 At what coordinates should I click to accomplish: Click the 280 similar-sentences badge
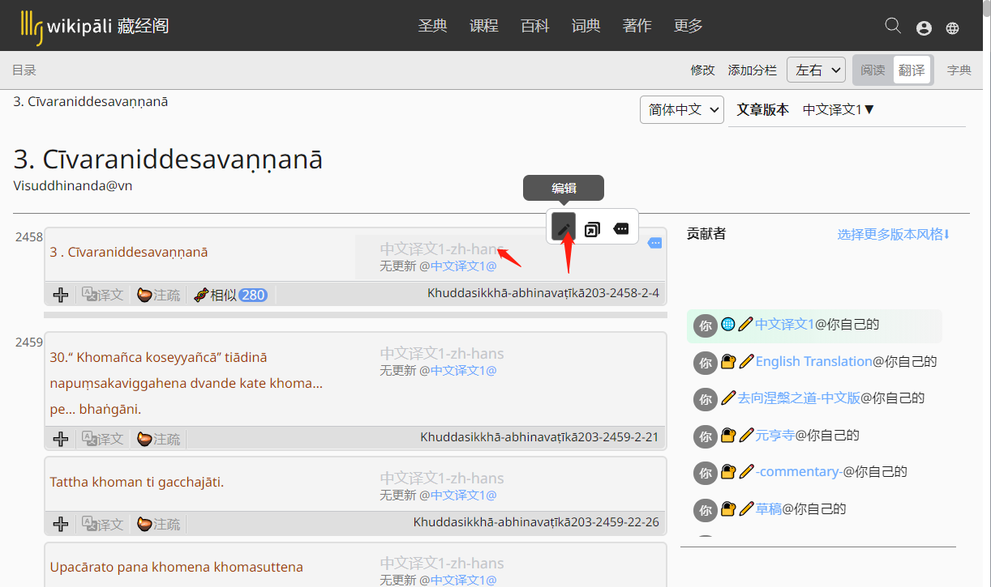253,295
